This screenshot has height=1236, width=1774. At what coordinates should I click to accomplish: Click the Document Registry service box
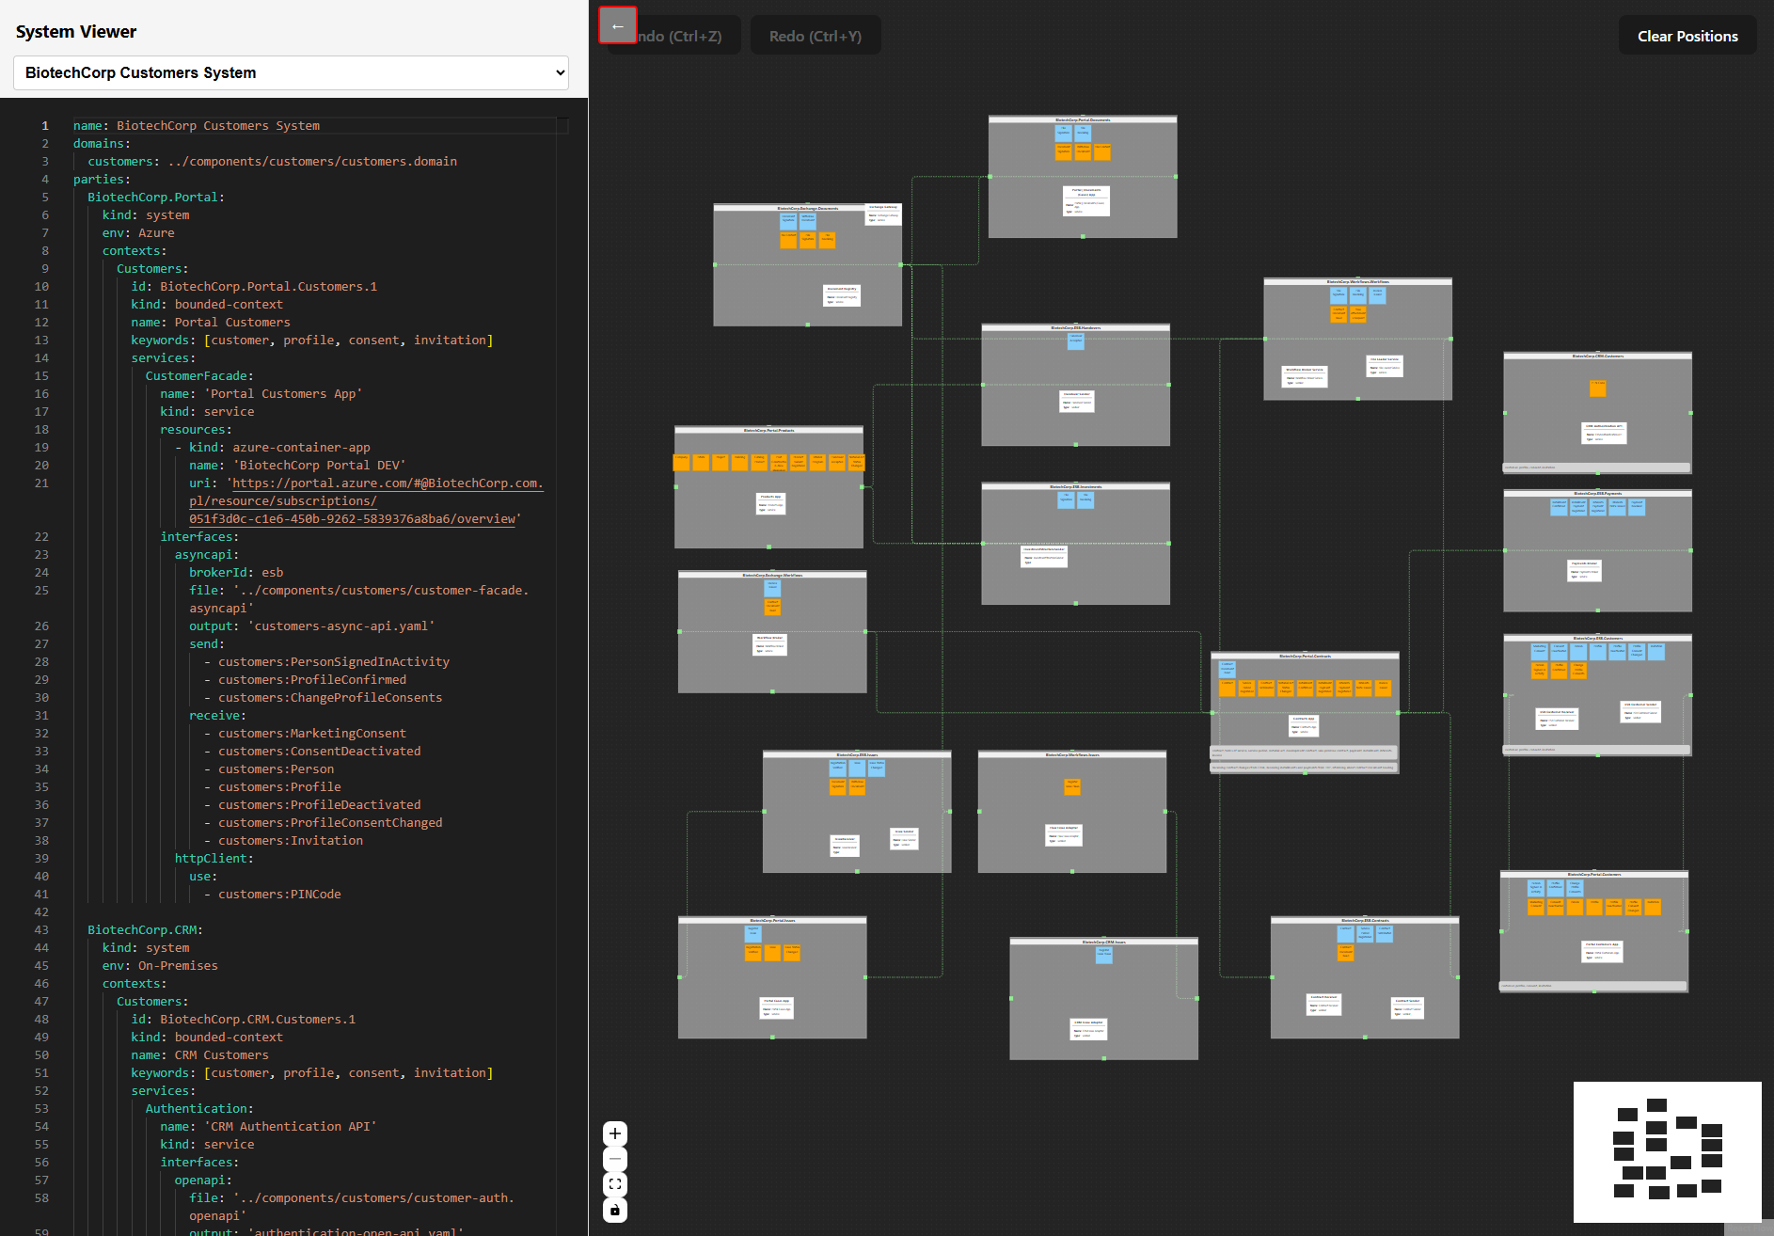[841, 295]
